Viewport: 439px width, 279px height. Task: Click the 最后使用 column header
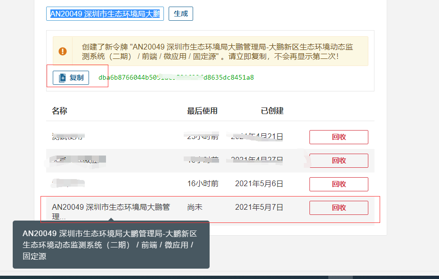tap(202, 111)
